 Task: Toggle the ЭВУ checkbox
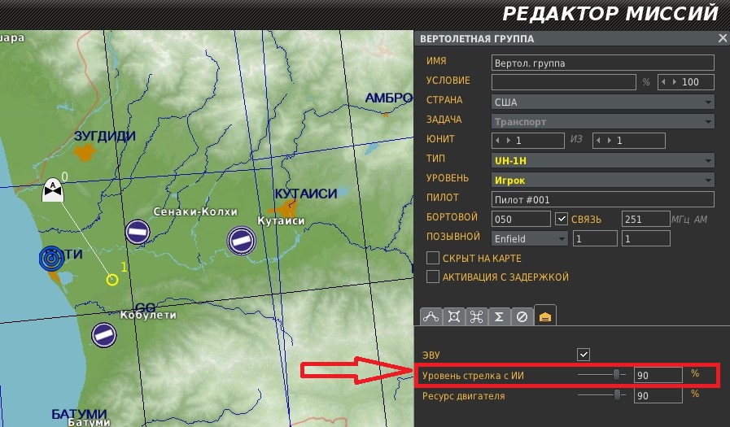[x=584, y=355]
